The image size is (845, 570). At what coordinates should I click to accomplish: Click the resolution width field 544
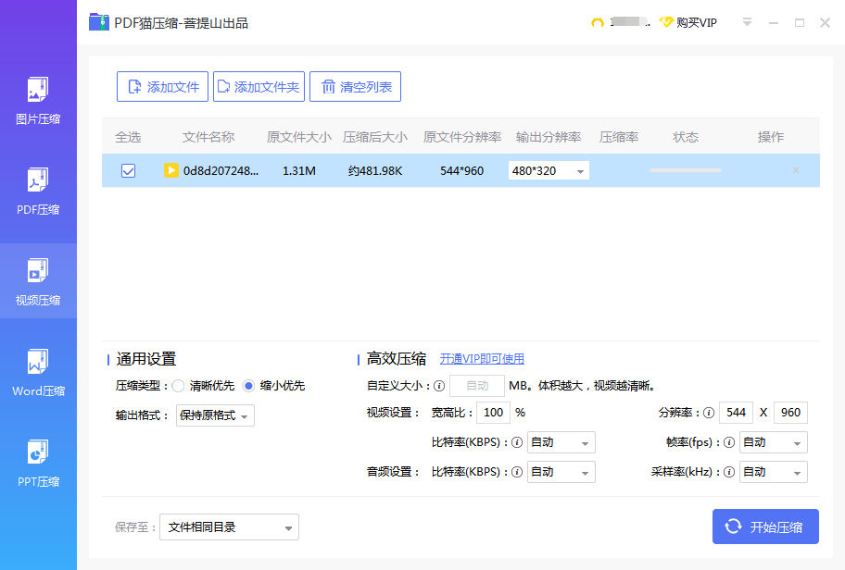[x=736, y=413]
